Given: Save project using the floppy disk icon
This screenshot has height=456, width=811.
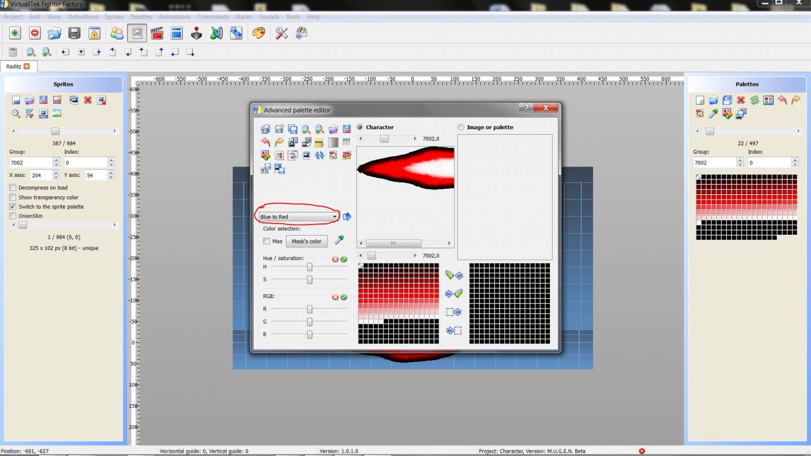Looking at the screenshot, I should pos(74,34).
